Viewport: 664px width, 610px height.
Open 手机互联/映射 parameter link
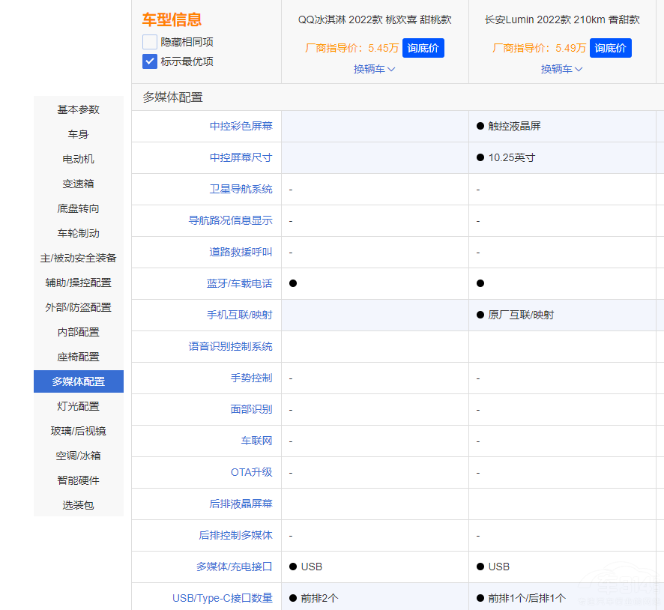[239, 315]
